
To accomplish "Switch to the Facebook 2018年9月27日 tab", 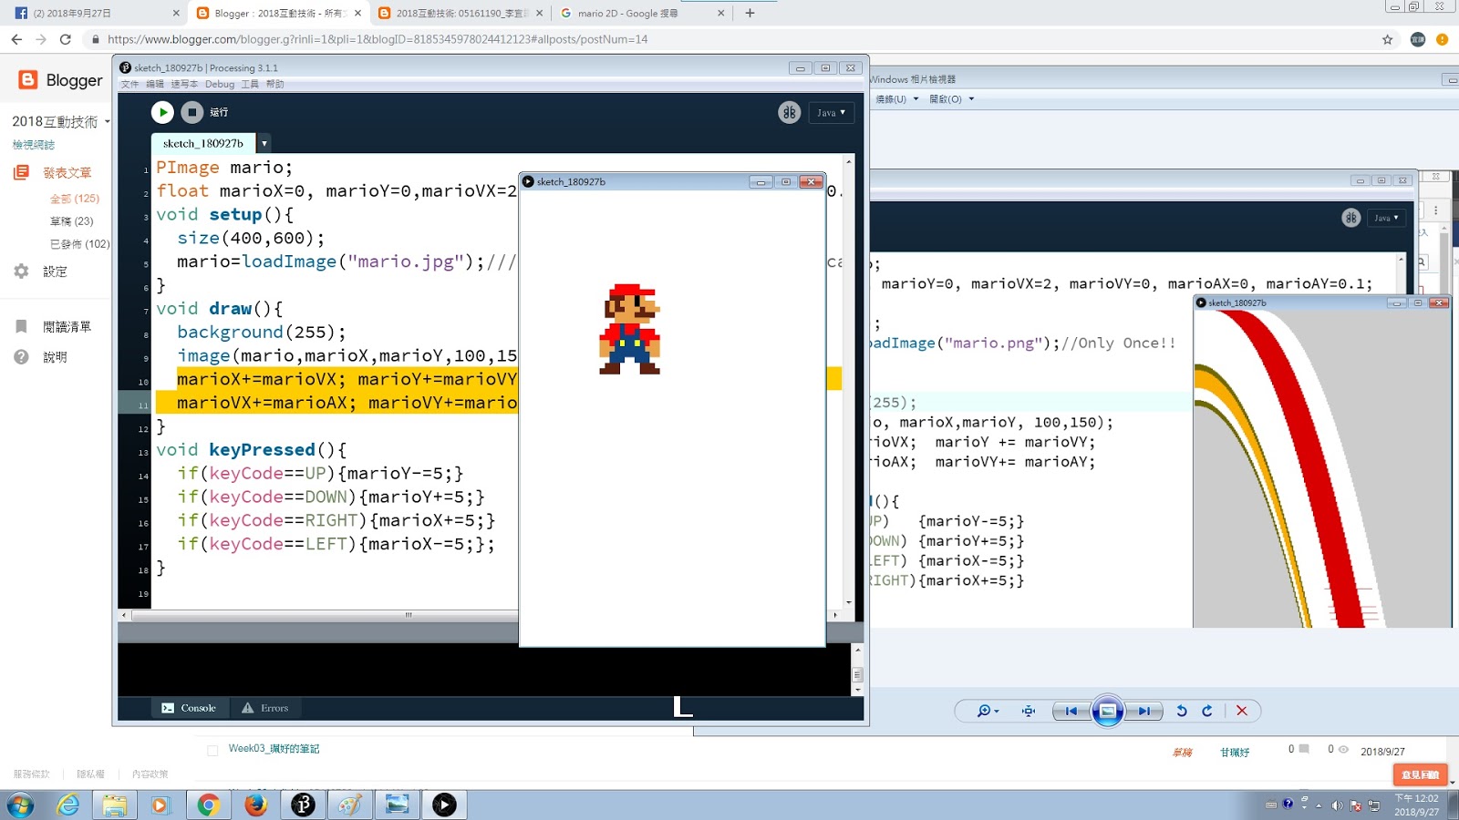I will [x=97, y=13].
